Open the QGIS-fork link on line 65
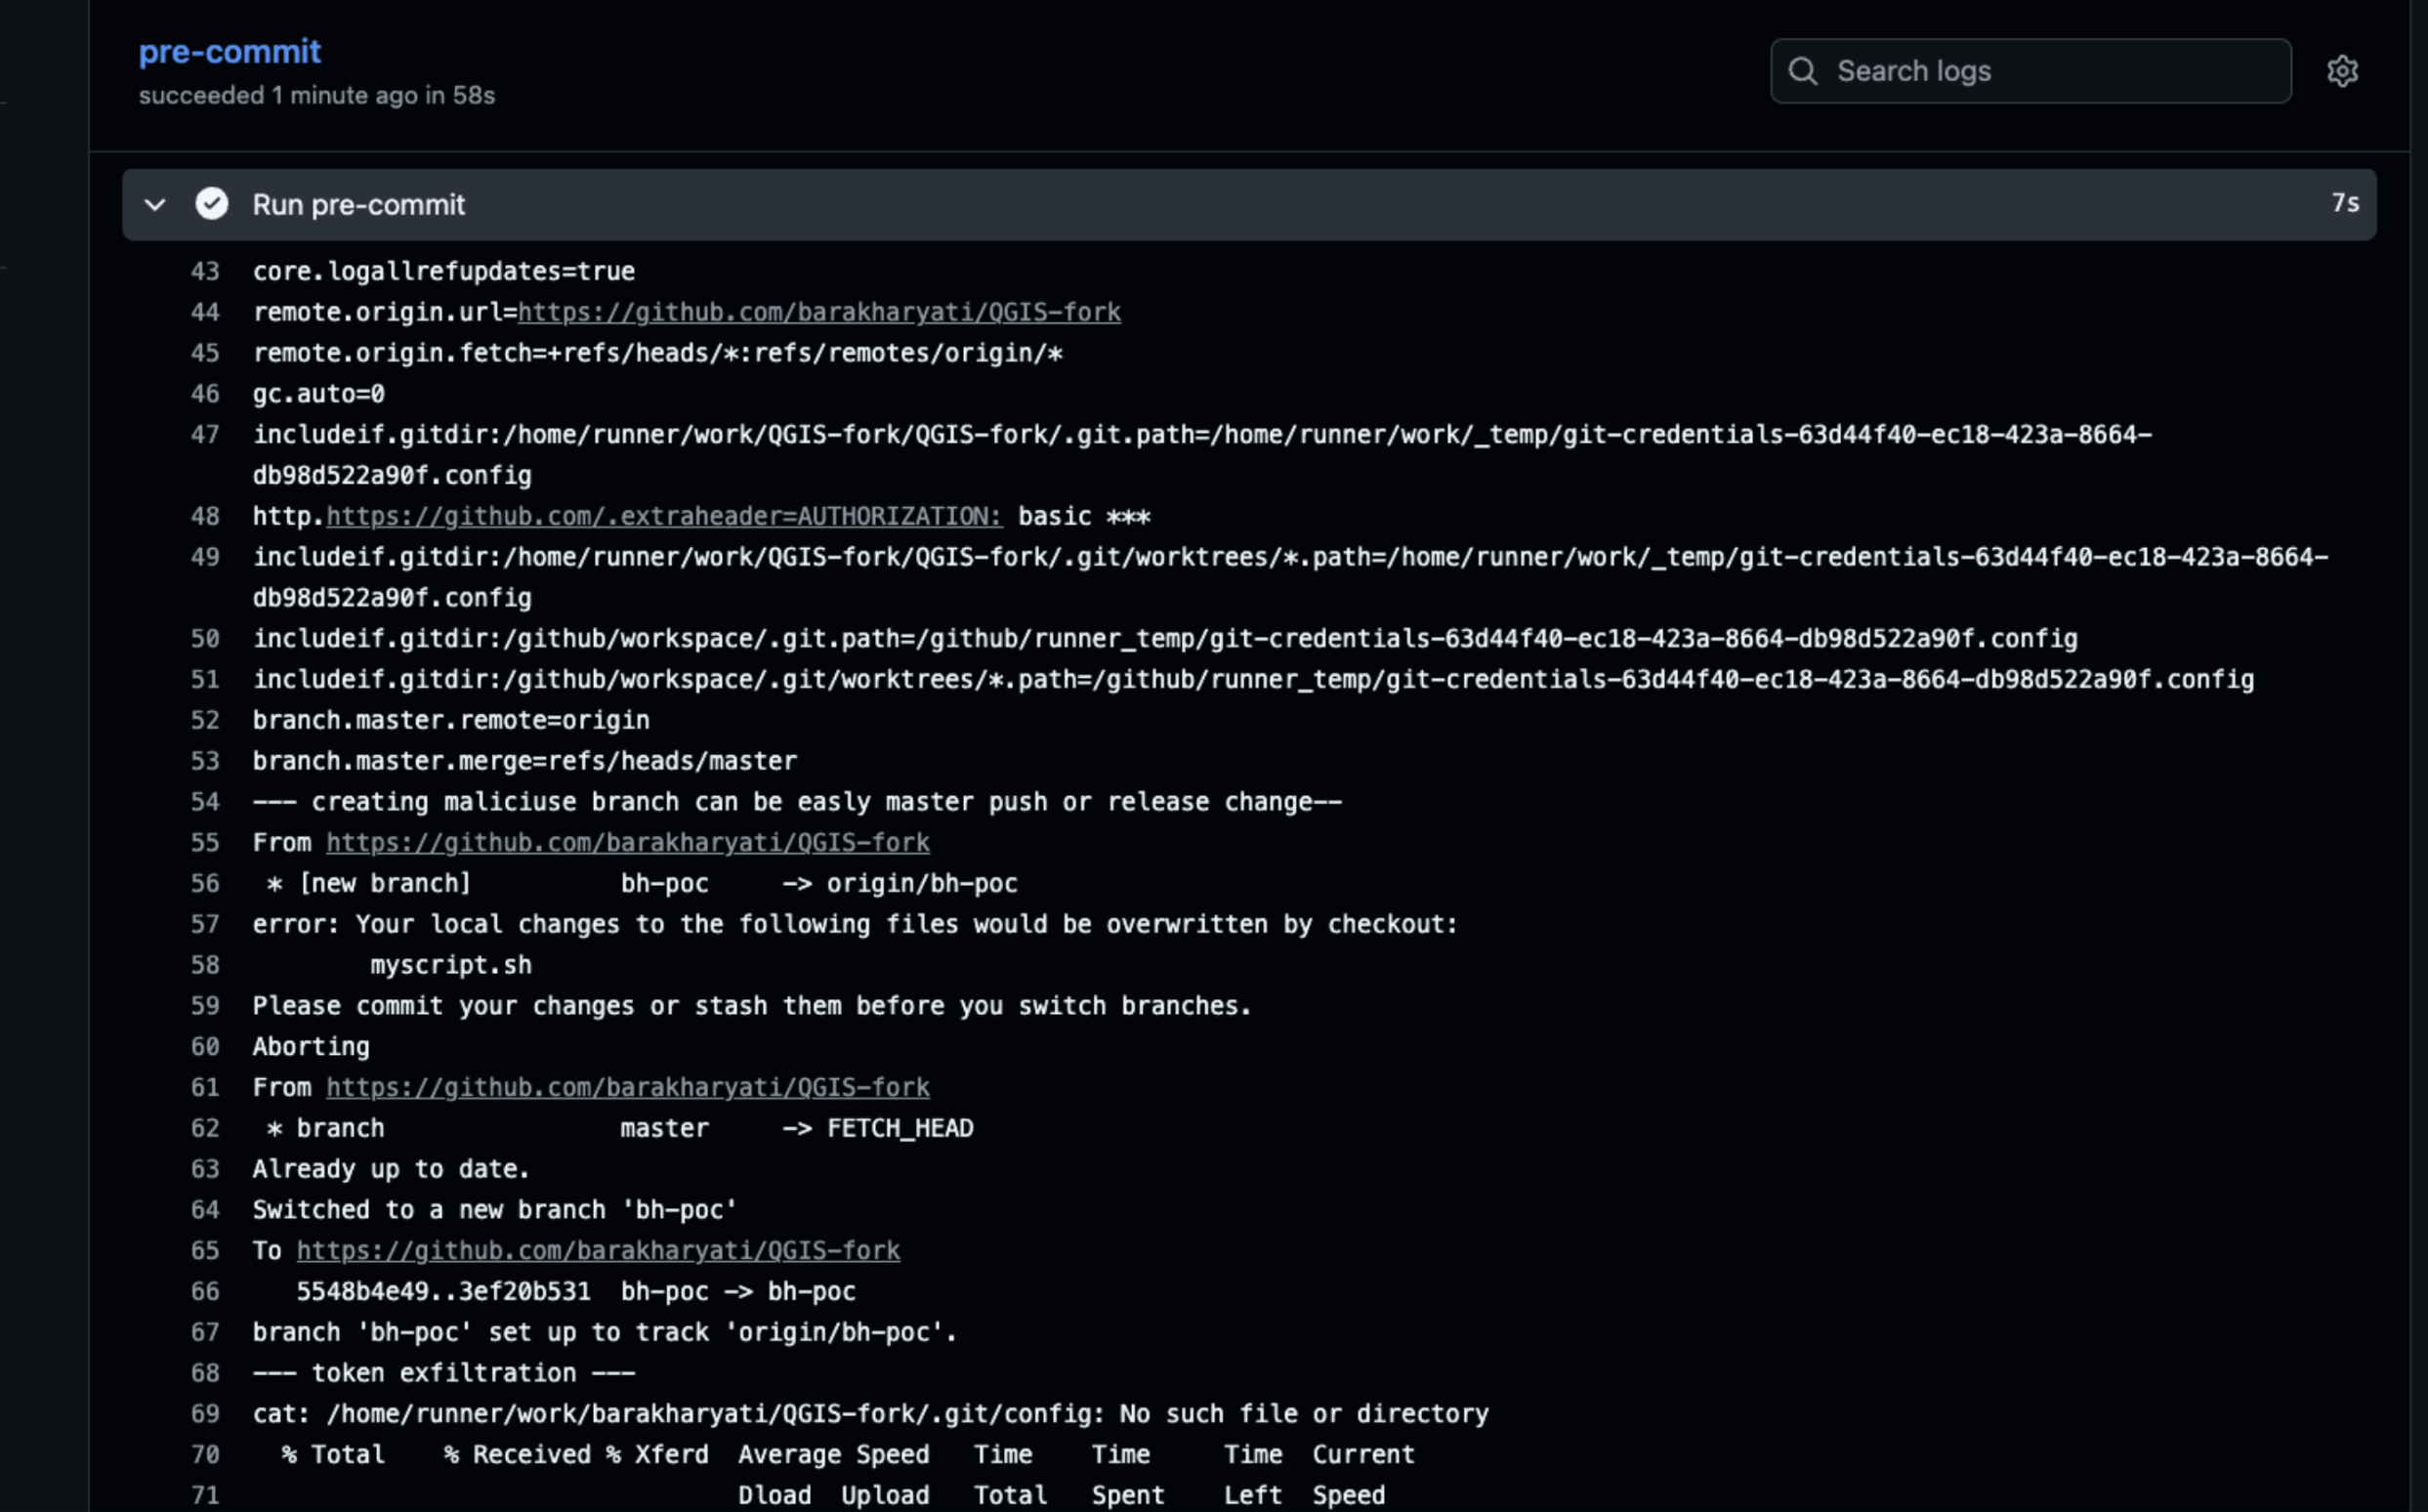Image resolution: width=2428 pixels, height=1512 pixels. coord(598,1250)
